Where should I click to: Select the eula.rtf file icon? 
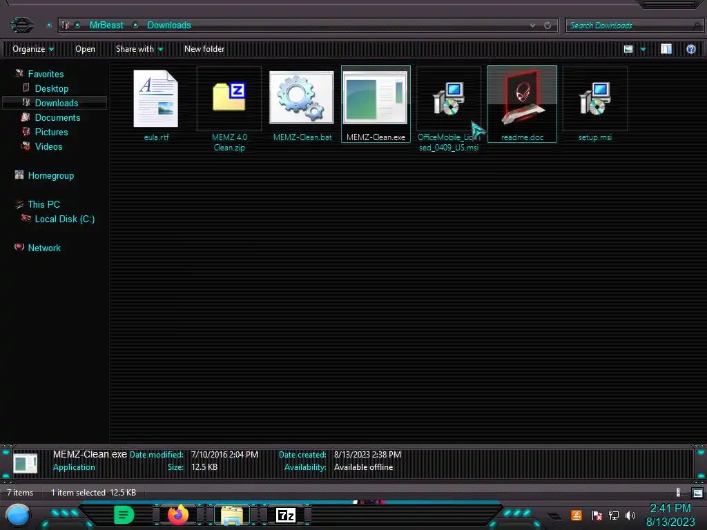(156, 99)
